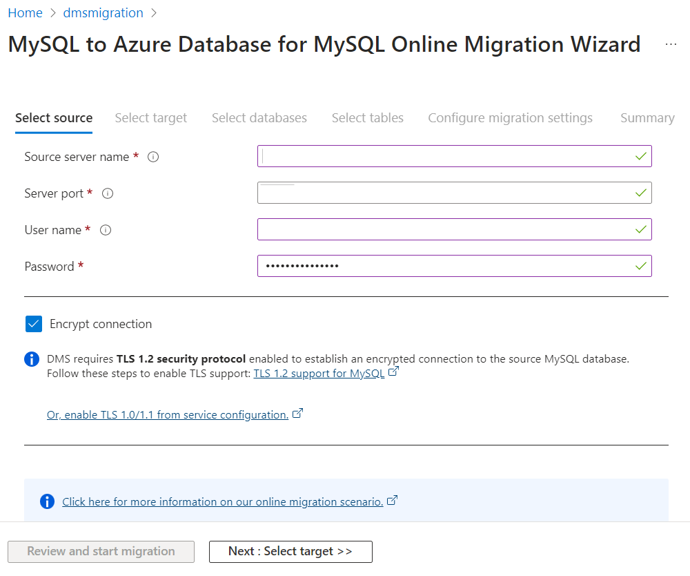Open the Select databases tab
Viewport: 690px width, 576px height.
(x=259, y=118)
